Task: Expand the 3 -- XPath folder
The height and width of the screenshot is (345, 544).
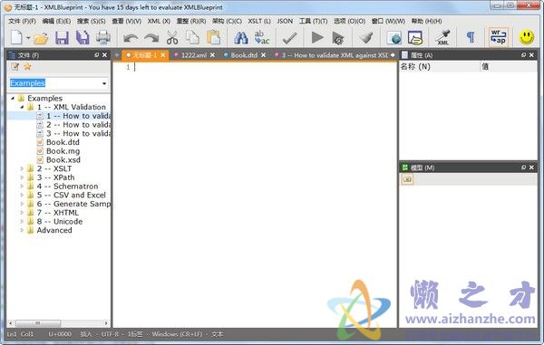Action: click(22, 177)
